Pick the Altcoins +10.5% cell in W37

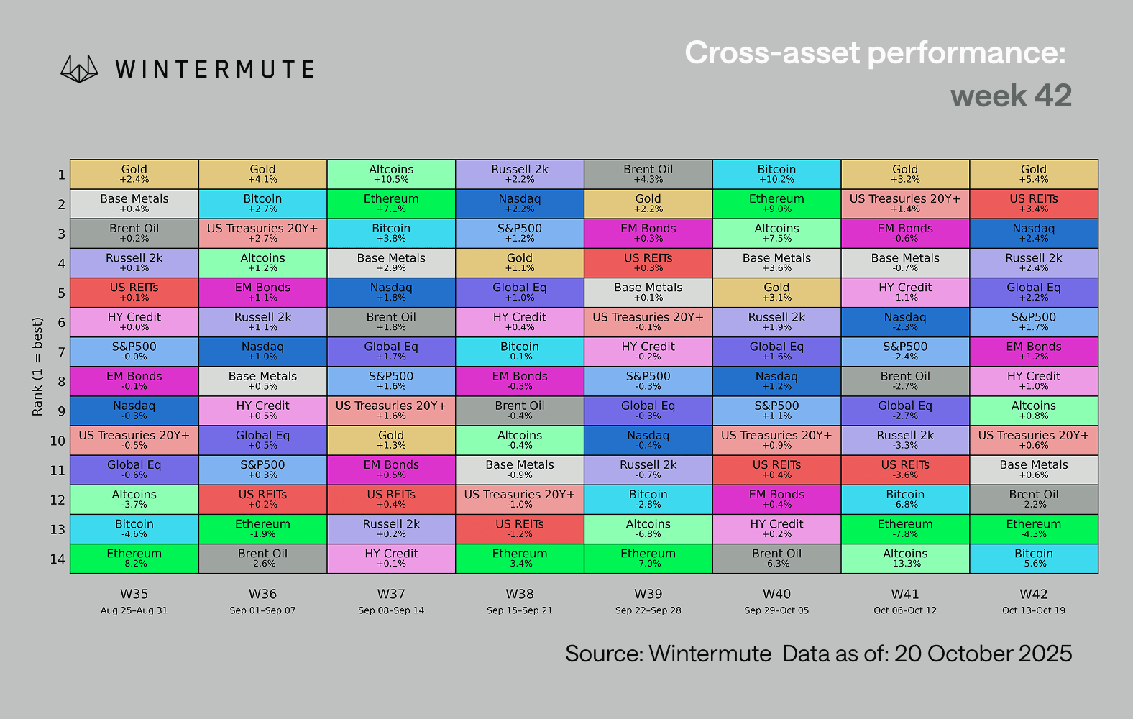tap(391, 174)
